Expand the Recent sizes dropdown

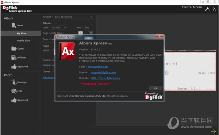pos(73,17)
